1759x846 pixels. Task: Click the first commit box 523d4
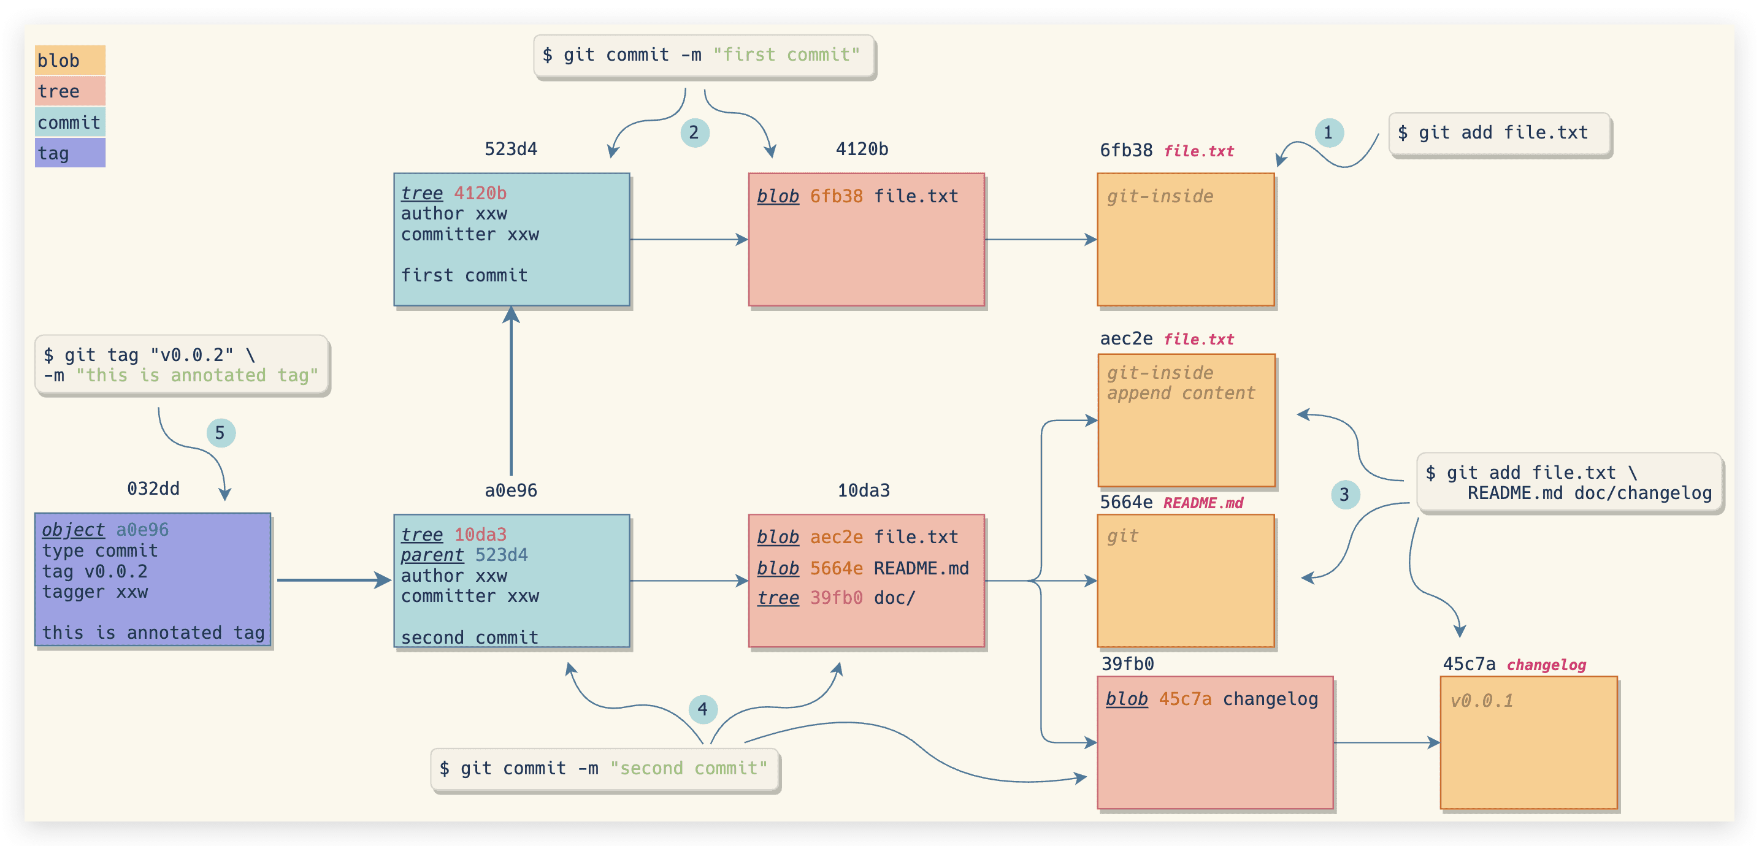pos(512,239)
